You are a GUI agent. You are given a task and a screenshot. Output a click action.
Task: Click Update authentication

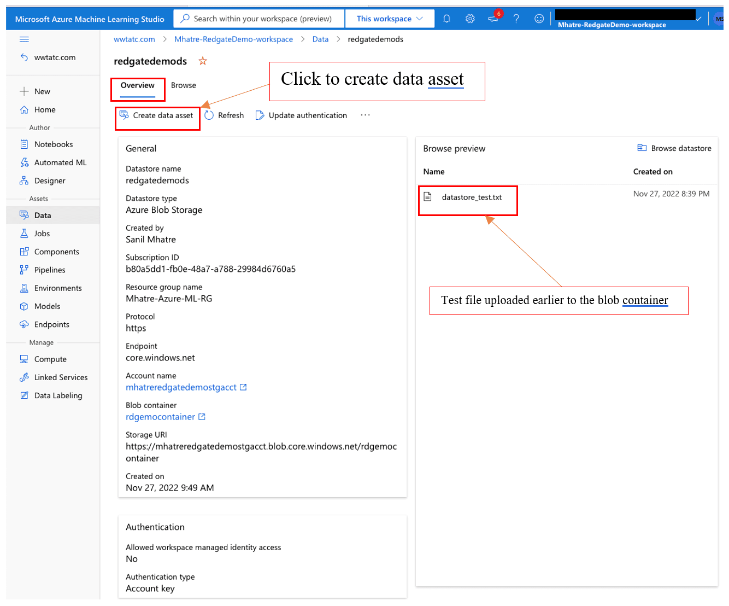tap(301, 115)
